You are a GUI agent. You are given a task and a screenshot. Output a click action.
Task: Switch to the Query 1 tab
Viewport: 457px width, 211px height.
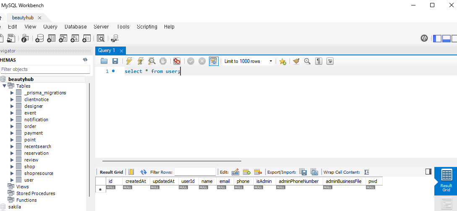(x=107, y=50)
